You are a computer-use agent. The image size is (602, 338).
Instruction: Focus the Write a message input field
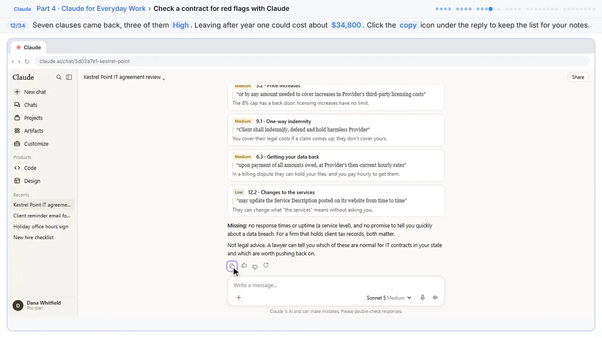coord(336,285)
